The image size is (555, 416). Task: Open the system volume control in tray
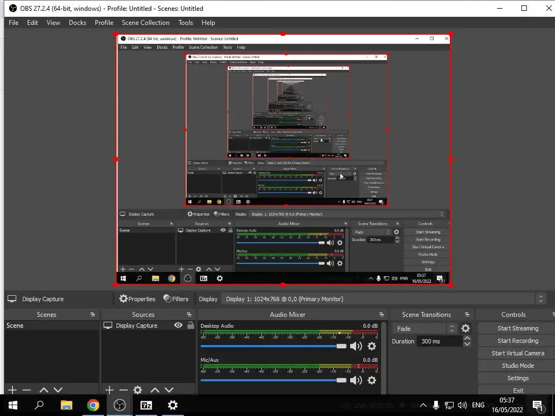[462, 405]
